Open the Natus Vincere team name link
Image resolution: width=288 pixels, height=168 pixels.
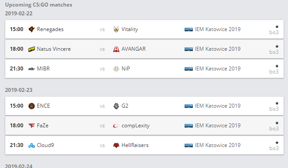click(x=54, y=49)
